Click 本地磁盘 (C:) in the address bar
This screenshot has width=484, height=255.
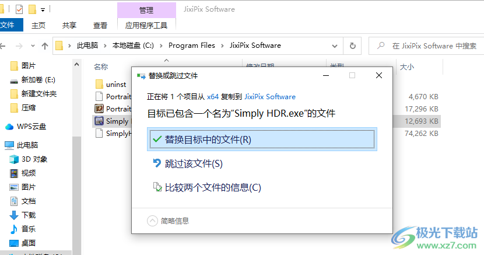[133, 46]
